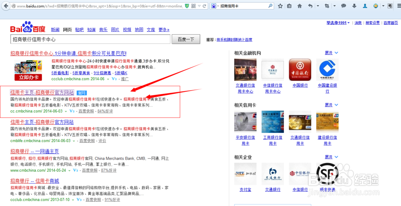The width and height of the screenshot is (401, 206).
Task: Open the 5折看电影 sublink
Action: click(x=61, y=73)
